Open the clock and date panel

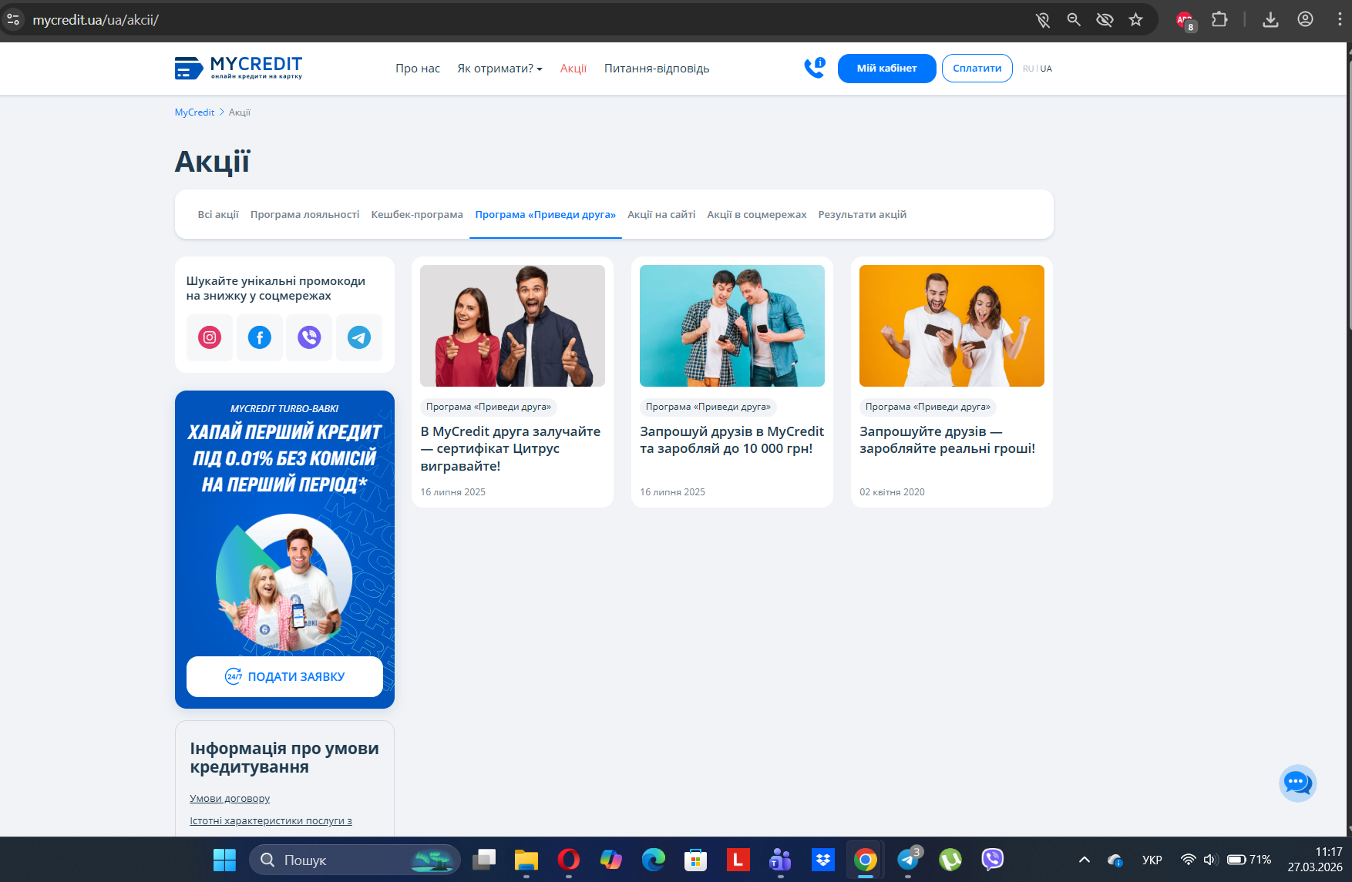pos(1315,860)
